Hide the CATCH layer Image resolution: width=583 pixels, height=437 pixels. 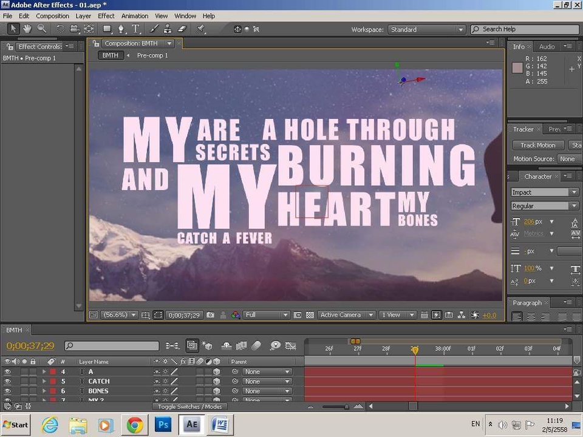pos(7,381)
